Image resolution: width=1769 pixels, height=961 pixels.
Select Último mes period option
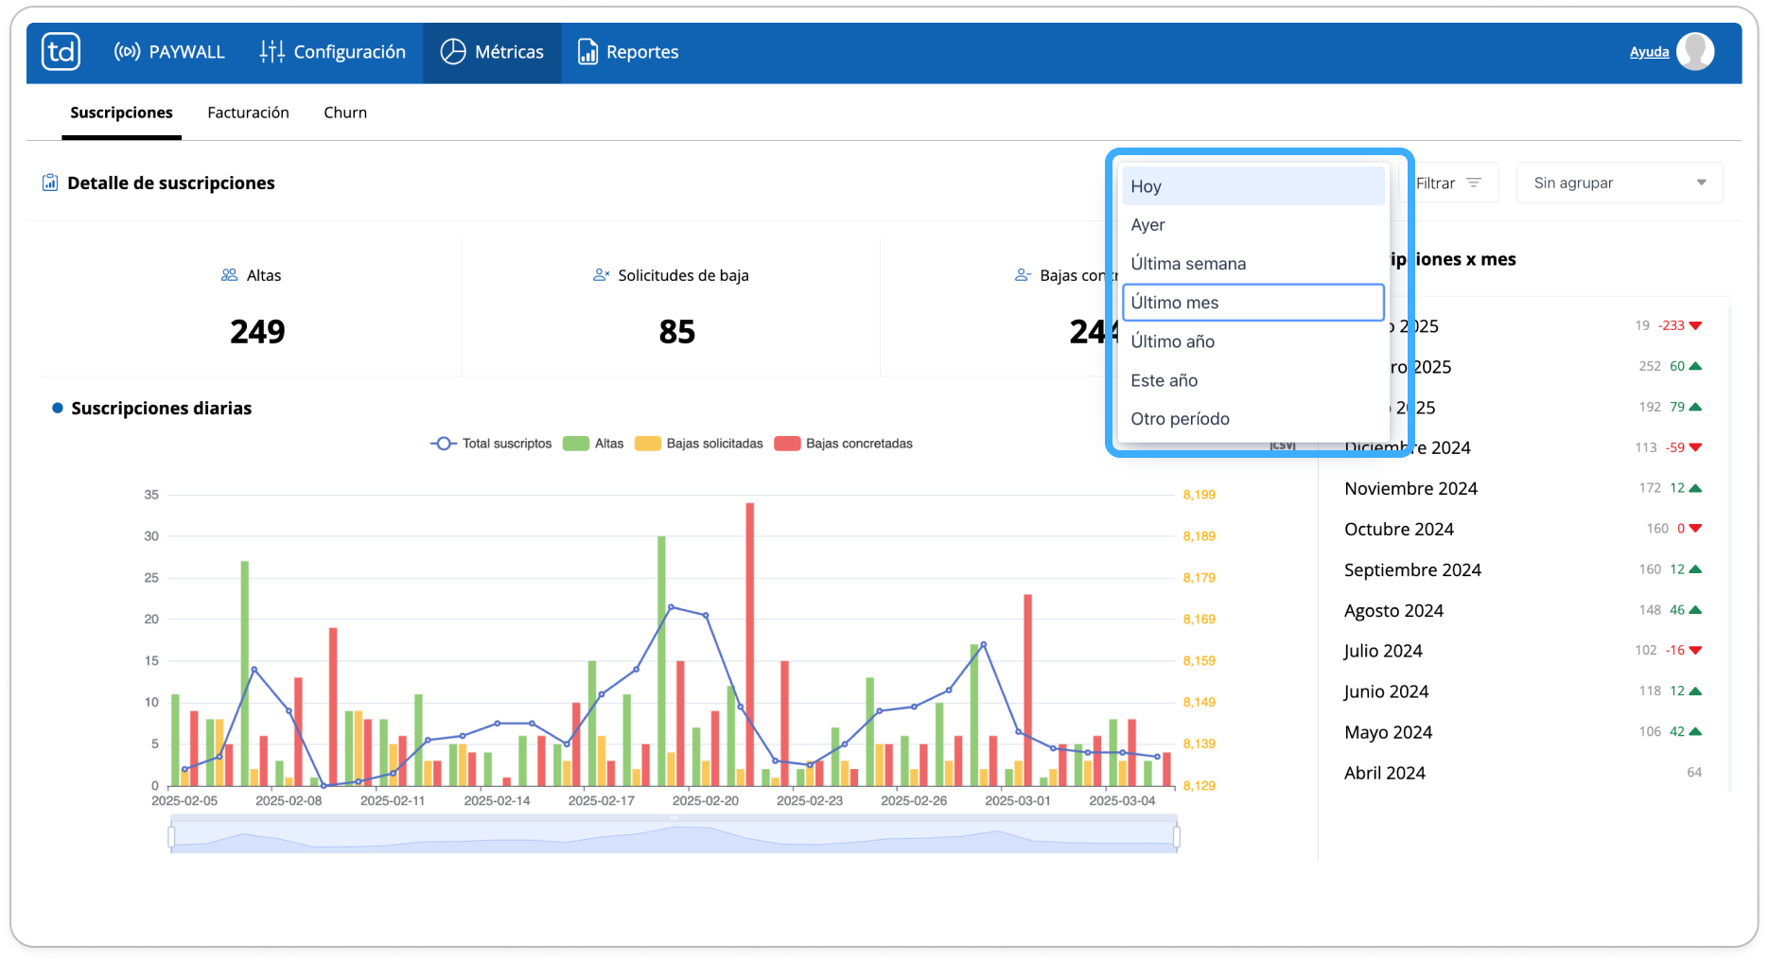click(1252, 303)
